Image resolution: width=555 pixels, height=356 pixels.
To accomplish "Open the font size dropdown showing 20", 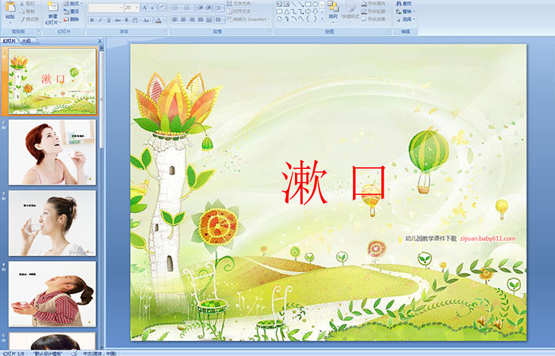I will (x=133, y=7).
